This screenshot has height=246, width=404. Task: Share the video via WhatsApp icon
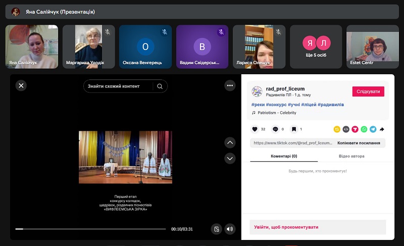(x=364, y=129)
